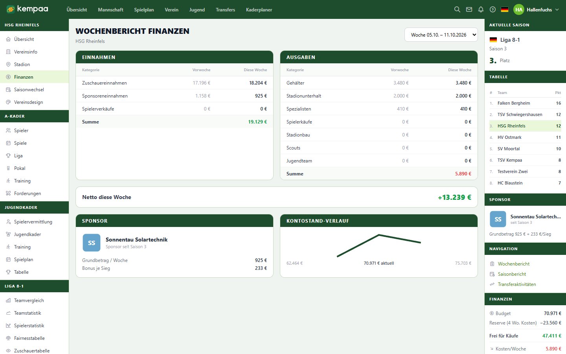Go to Saisonbericht link
The width and height of the screenshot is (566, 354).
pos(512,274)
